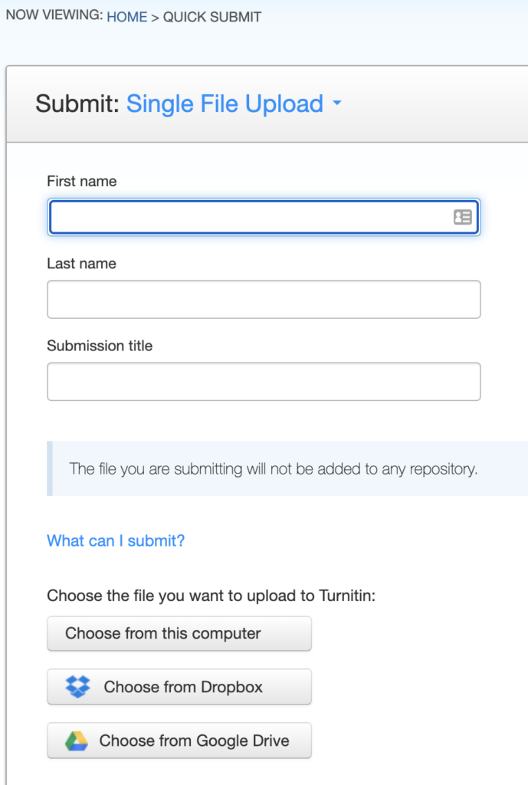Click the QUICK SUBMIT breadcrumb text
Viewport: 528px width, 785px height.
coord(212,17)
